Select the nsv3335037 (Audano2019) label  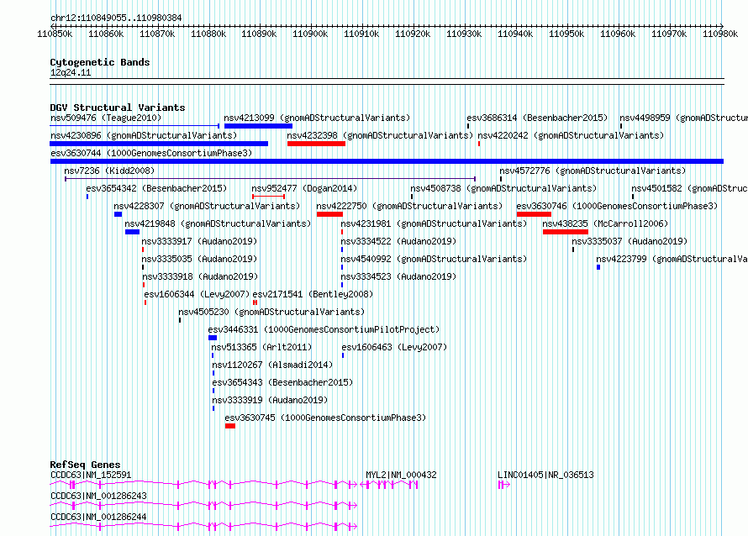click(629, 241)
